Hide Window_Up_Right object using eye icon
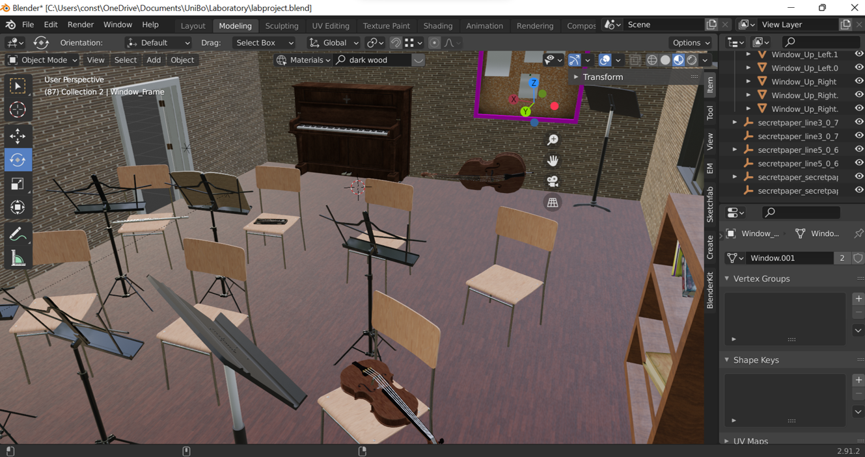This screenshot has height=457, width=865. tap(858, 82)
